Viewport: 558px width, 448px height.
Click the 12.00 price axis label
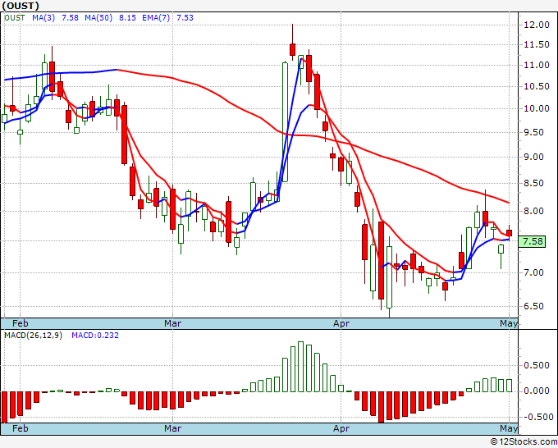pos(537,25)
